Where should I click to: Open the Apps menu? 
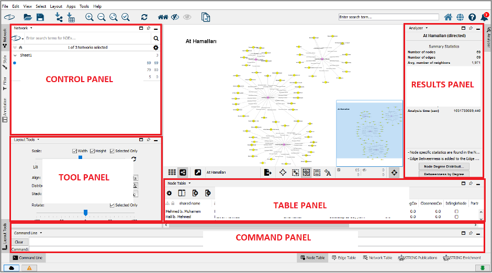pos(71,6)
